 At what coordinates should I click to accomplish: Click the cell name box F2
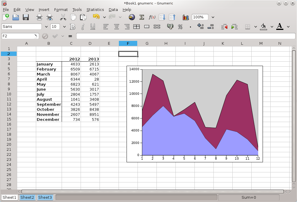click(20, 36)
